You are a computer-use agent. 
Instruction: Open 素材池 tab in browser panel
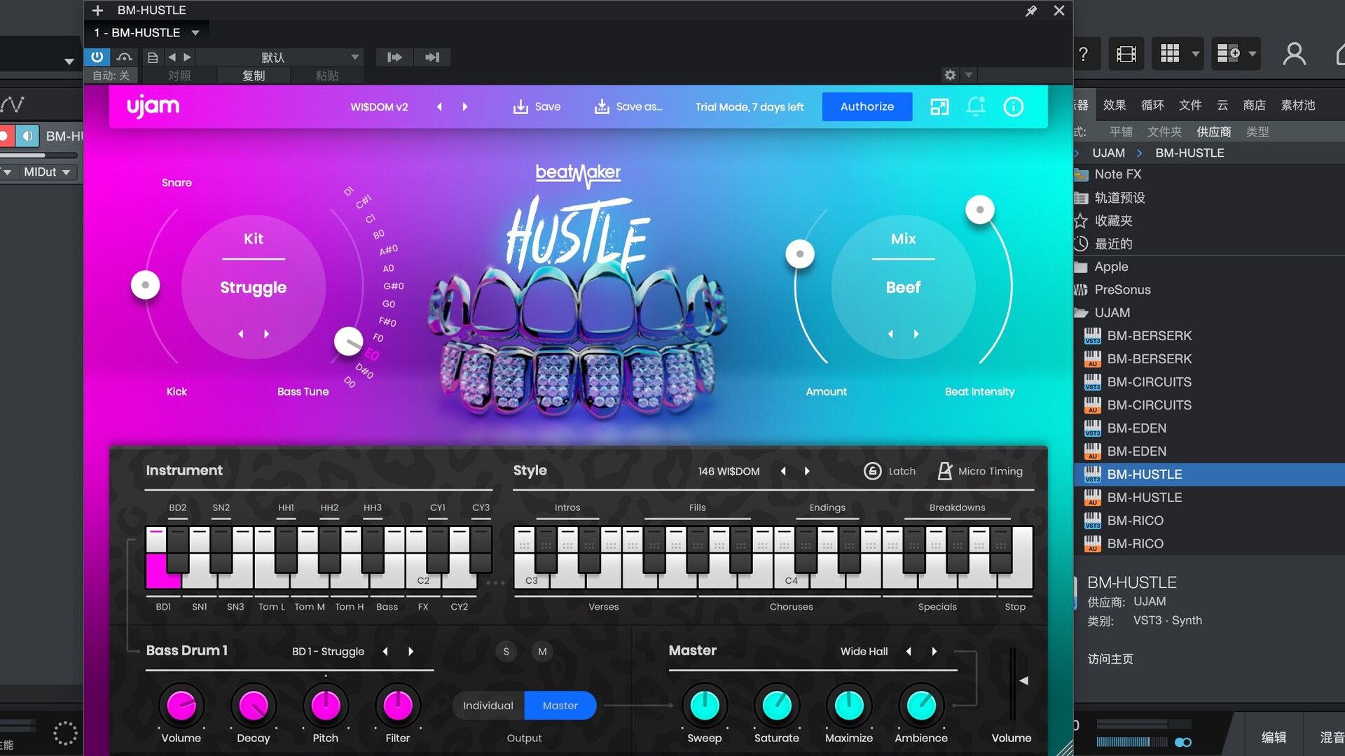click(x=1298, y=105)
